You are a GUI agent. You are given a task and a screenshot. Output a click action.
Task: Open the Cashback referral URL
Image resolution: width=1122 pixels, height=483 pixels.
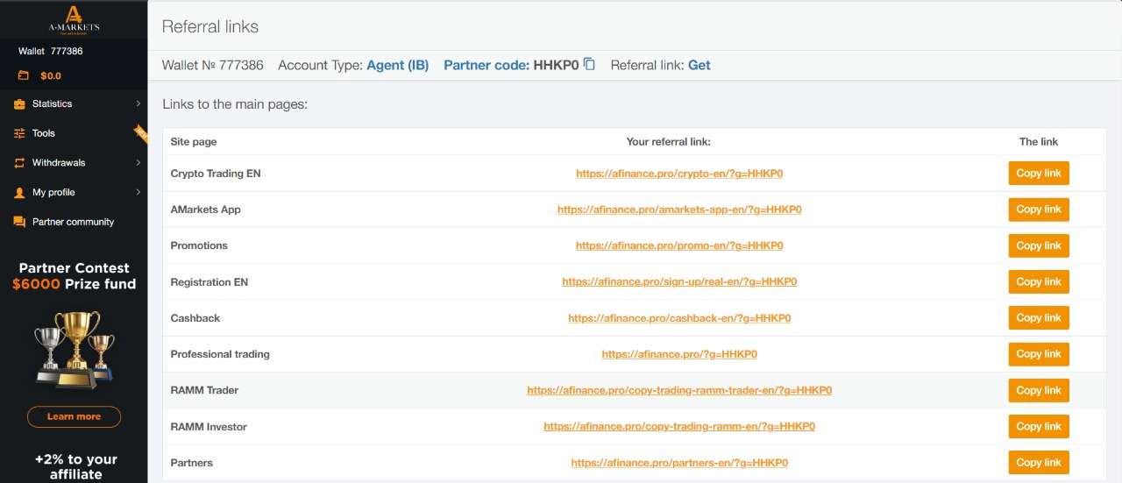click(678, 318)
